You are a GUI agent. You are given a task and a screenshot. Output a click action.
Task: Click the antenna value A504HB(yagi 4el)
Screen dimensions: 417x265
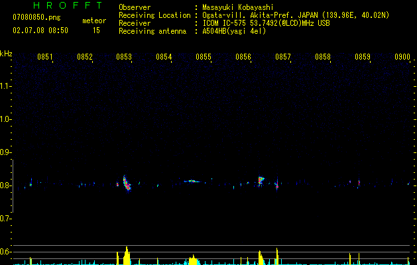234,31
